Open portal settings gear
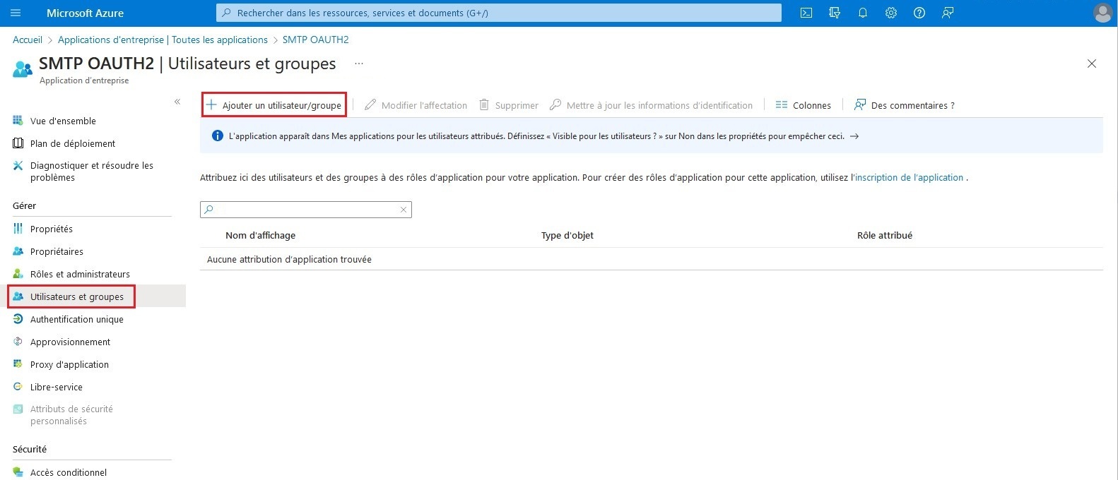 891,13
